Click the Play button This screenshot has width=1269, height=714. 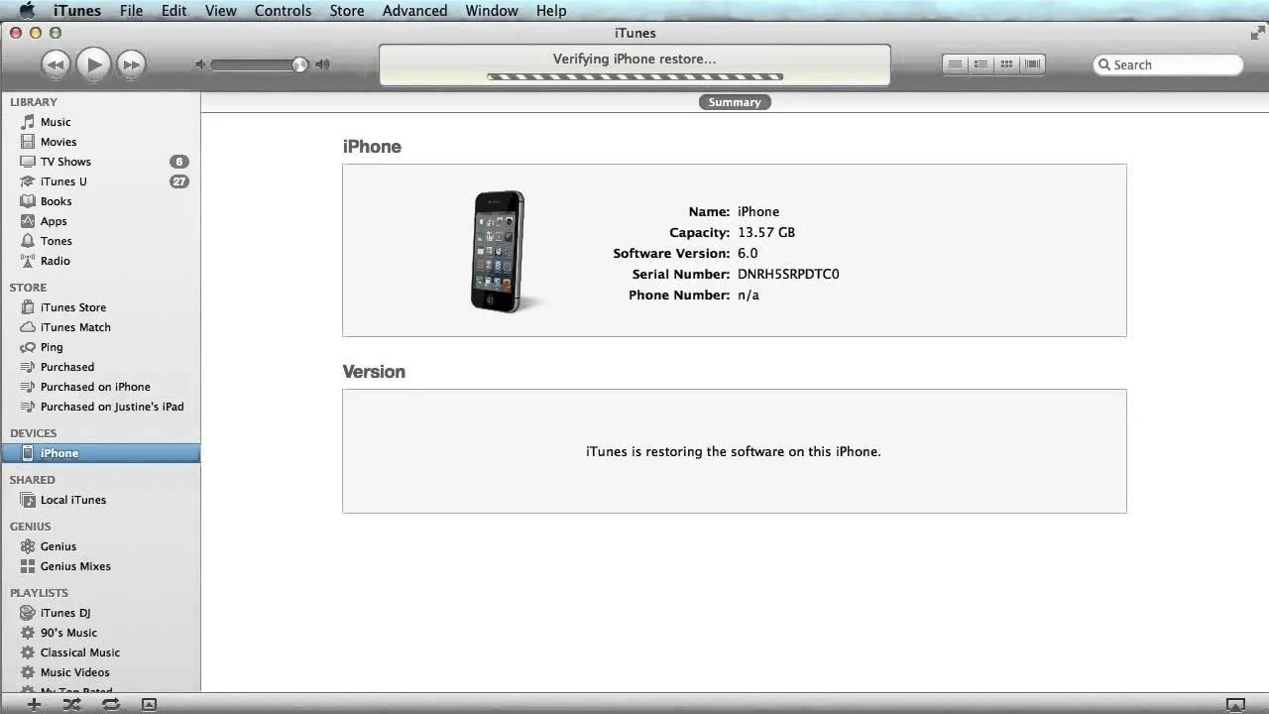93,64
